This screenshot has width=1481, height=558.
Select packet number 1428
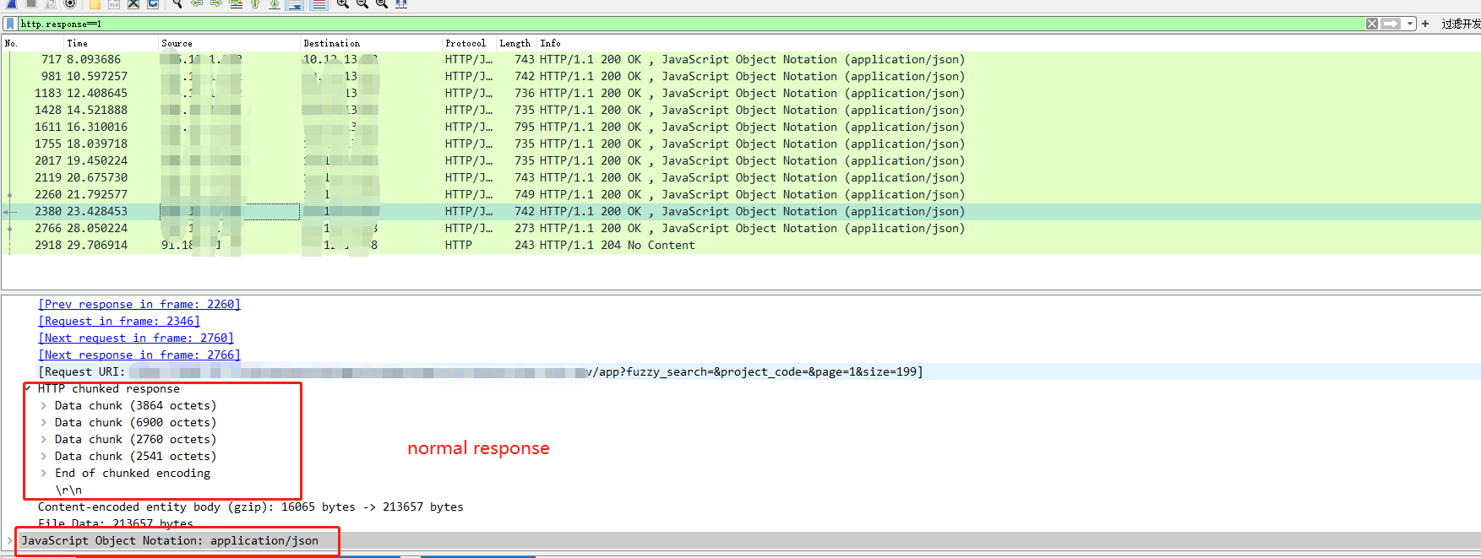[x=741, y=110]
